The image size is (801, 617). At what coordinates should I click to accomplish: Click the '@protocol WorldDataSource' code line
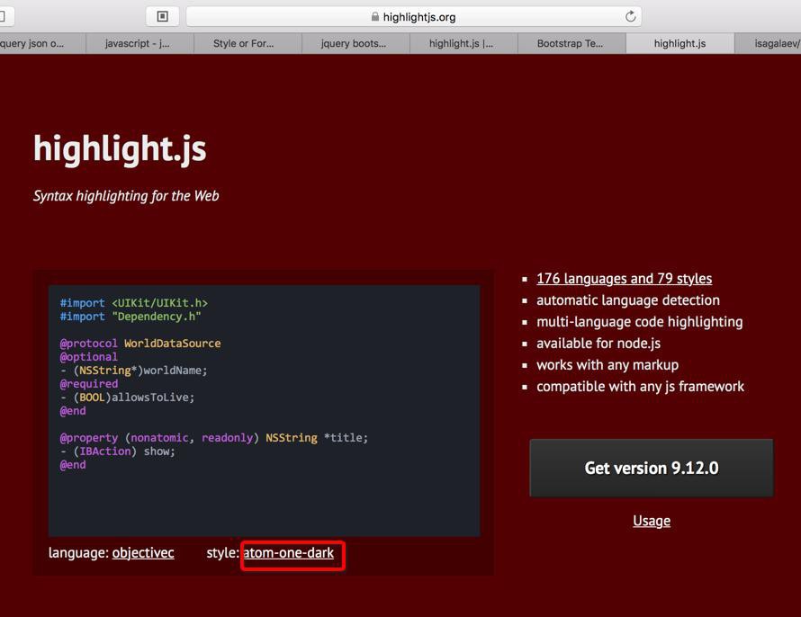click(x=140, y=344)
